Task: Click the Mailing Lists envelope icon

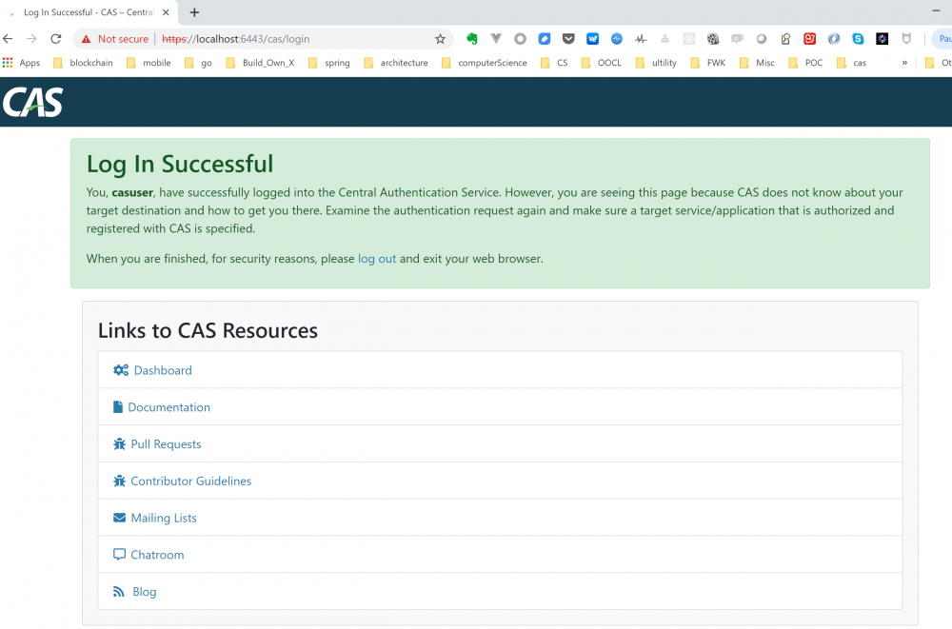Action: [120, 518]
